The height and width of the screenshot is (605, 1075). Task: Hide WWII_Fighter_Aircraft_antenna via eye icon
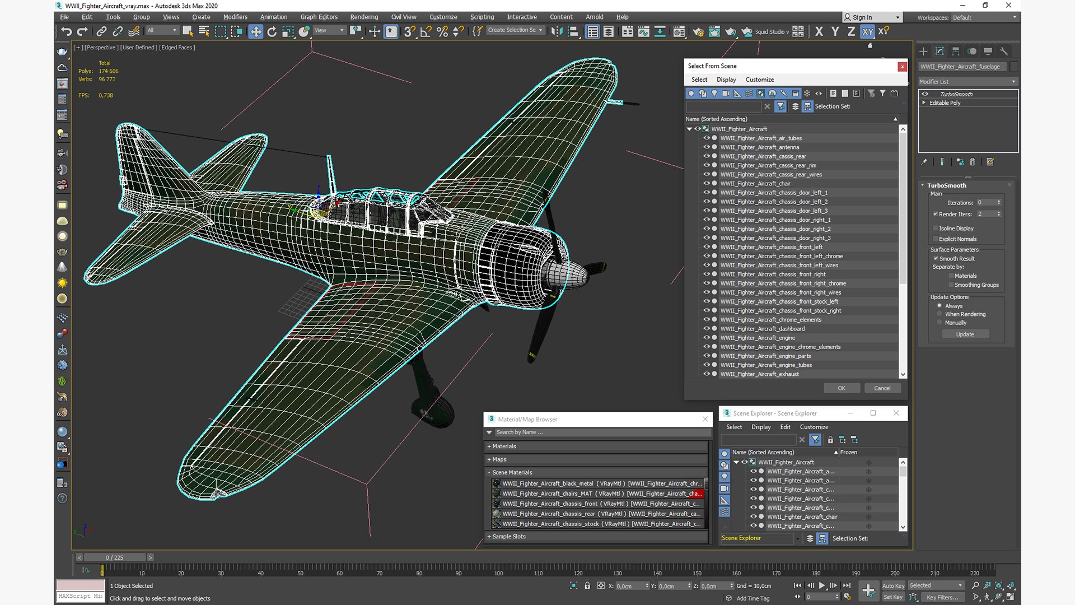[x=707, y=147]
